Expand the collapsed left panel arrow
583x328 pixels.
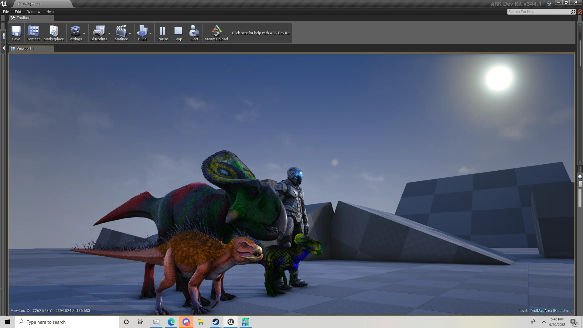point(3,48)
